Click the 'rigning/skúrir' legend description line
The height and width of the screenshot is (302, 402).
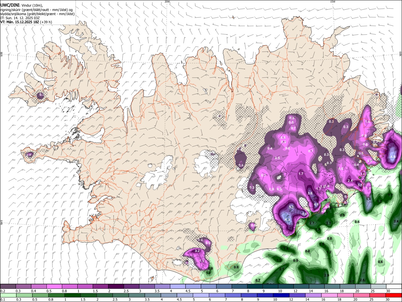pos(36,10)
